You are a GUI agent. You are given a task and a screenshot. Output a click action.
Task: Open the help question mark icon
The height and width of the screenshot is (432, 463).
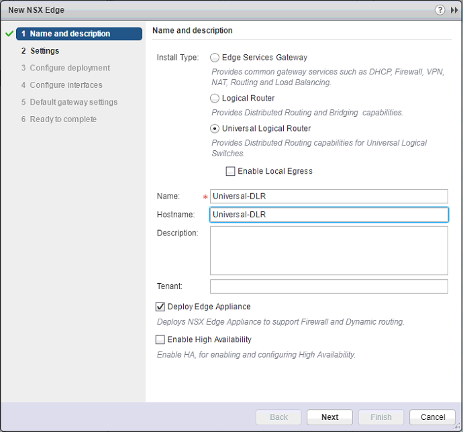tap(440, 10)
